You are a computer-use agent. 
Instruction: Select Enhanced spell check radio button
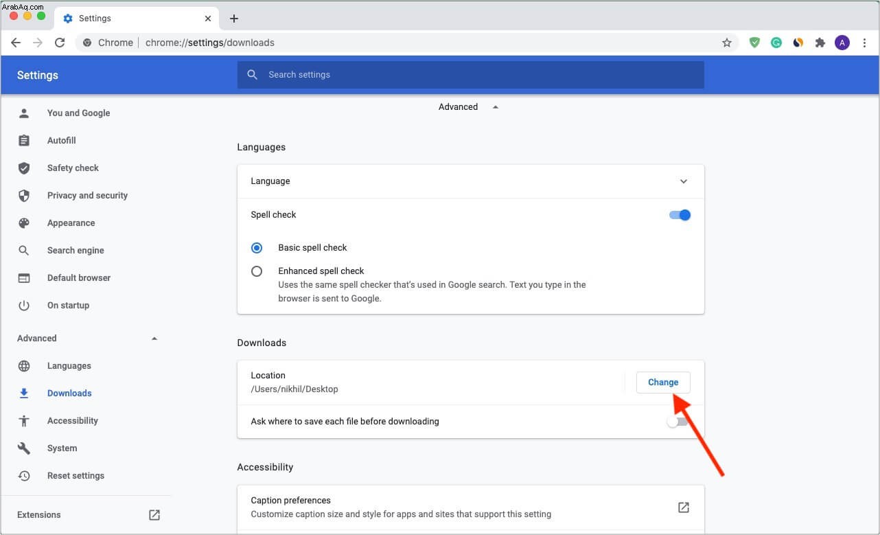(257, 271)
